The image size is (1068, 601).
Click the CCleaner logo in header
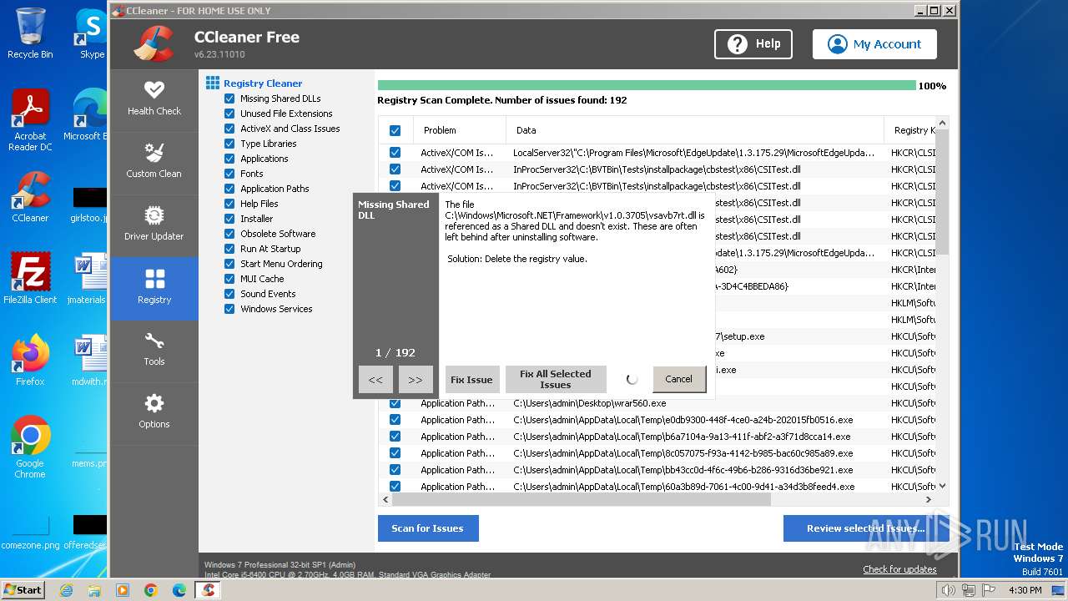pyautogui.click(x=154, y=43)
